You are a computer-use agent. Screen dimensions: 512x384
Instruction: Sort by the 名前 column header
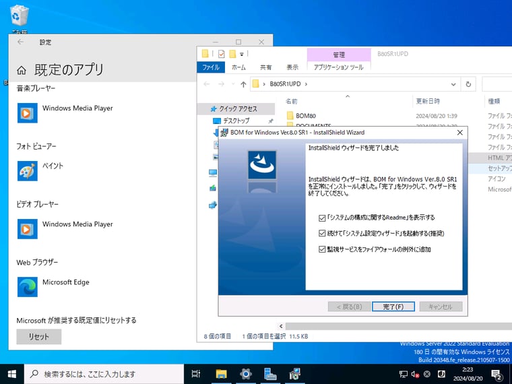292,101
